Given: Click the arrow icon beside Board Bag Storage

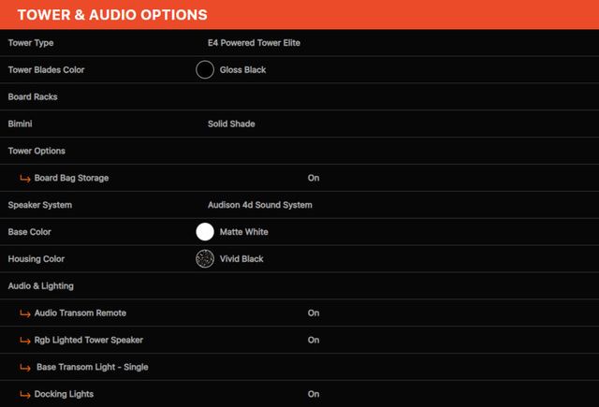Looking at the screenshot, I should [x=25, y=179].
